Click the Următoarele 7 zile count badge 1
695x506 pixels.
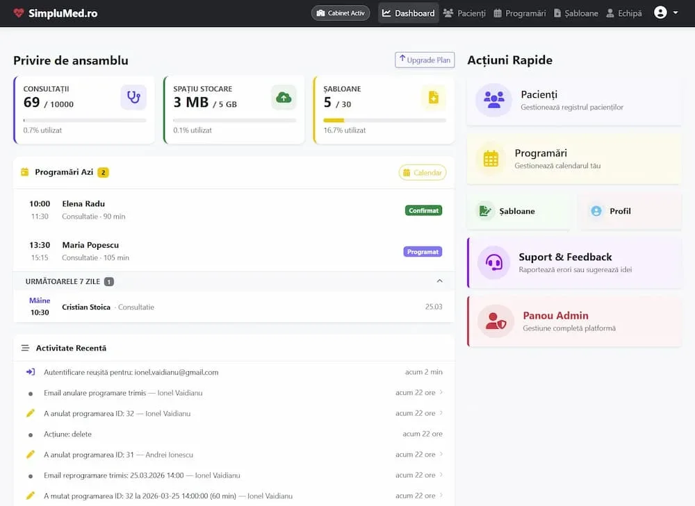click(109, 281)
